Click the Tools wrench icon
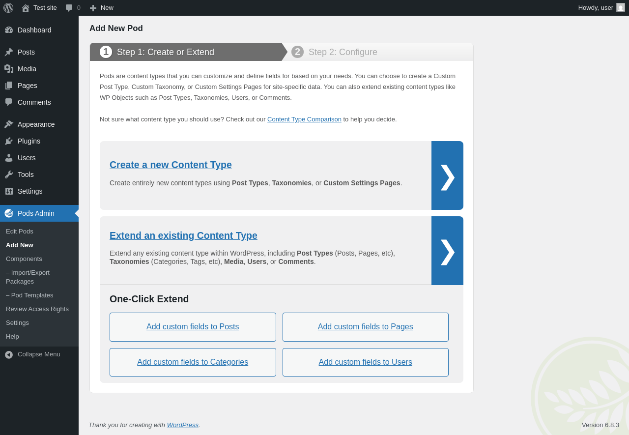This screenshot has width=629, height=435. click(9, 174)
